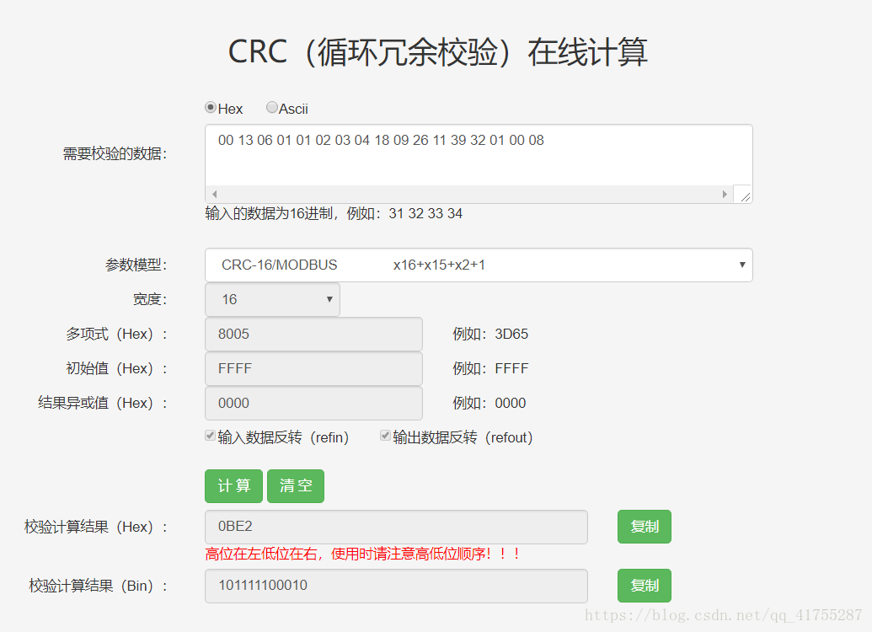
Task: Copy the Hex calculation result
Action: [x=644, y=527]
